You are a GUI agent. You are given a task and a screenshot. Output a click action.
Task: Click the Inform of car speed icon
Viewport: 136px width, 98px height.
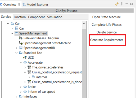[25, 92]
